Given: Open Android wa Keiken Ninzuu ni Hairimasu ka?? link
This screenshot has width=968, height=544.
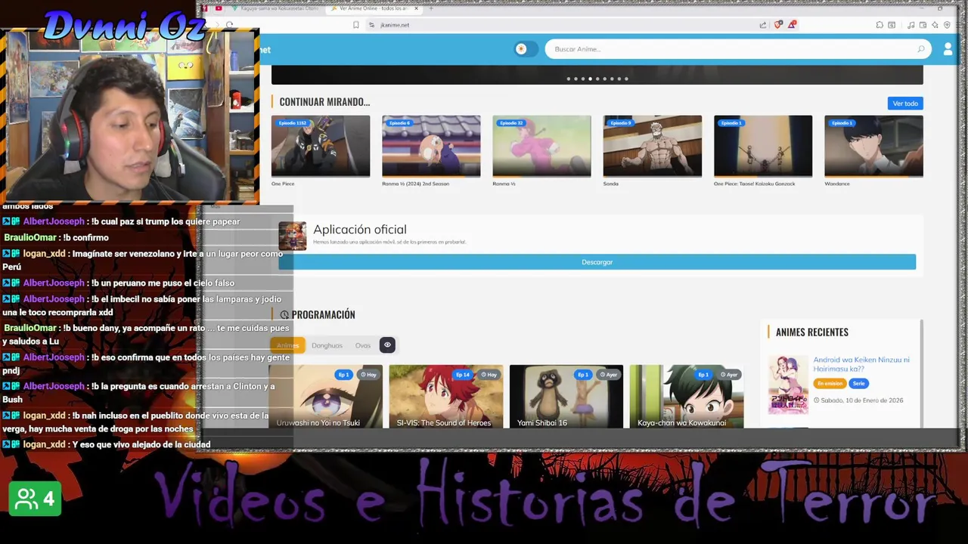Looking at the screenshot, I should click(861, 364).
